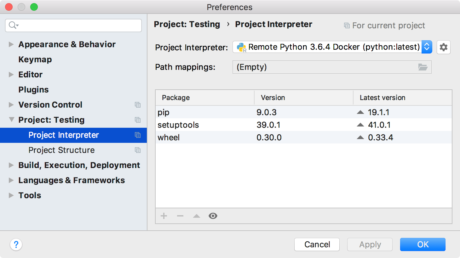Click the OK button

tap(423, 244)
